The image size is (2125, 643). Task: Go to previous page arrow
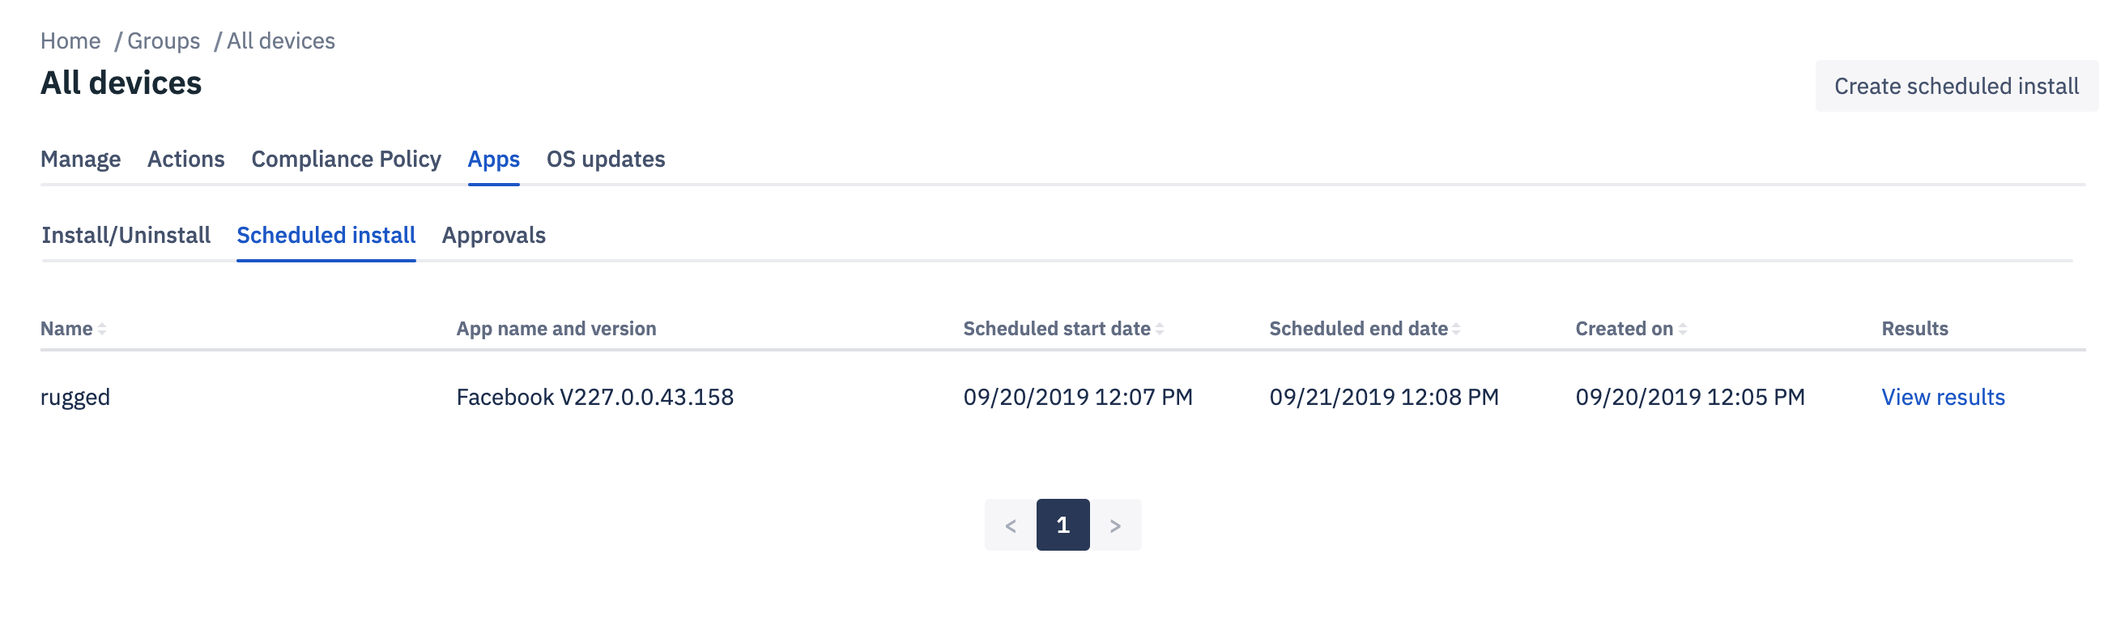[x=1010, y=525]
